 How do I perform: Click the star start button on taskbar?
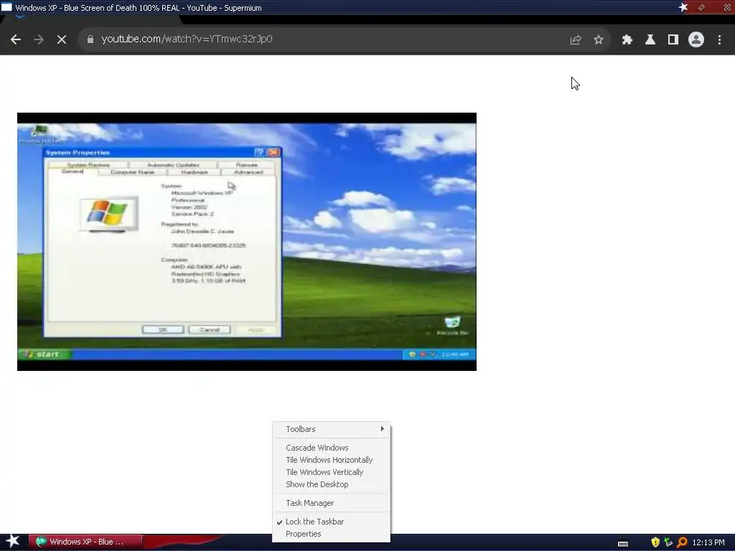pyautogui.click(x=13, y=542)
